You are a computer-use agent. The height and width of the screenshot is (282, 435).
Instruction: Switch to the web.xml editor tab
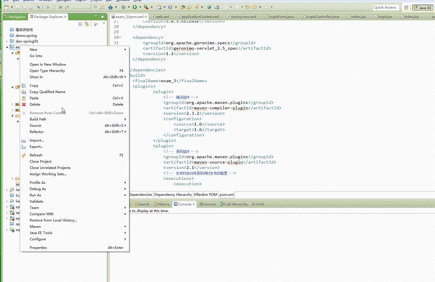point(161,17)
